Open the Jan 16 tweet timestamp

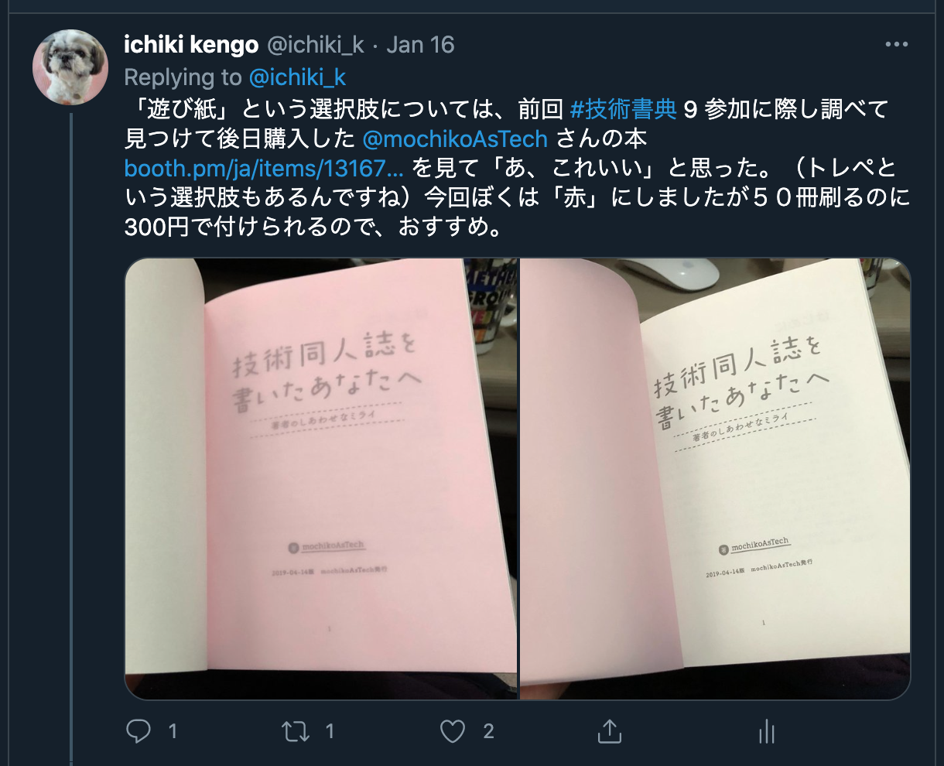[x=420, y=45]
